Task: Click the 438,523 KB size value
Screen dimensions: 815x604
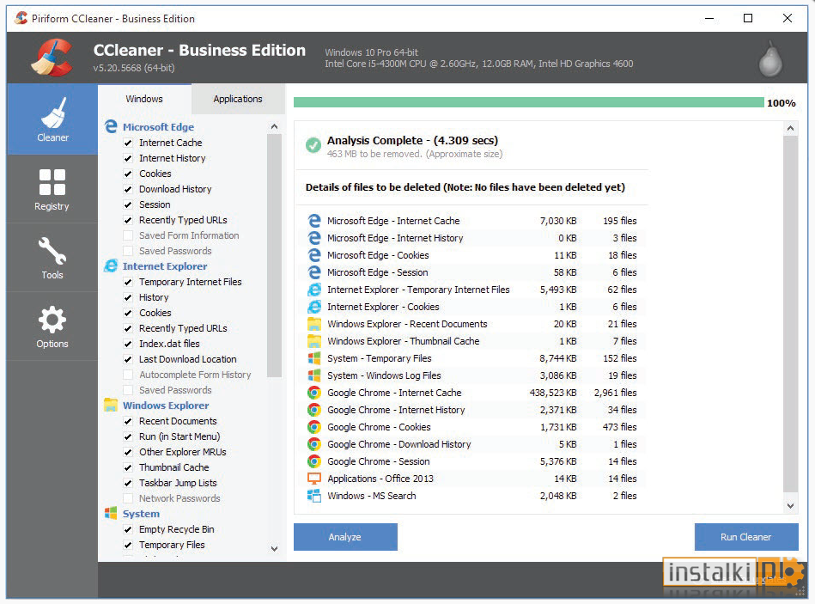Action: pos(553,393)
